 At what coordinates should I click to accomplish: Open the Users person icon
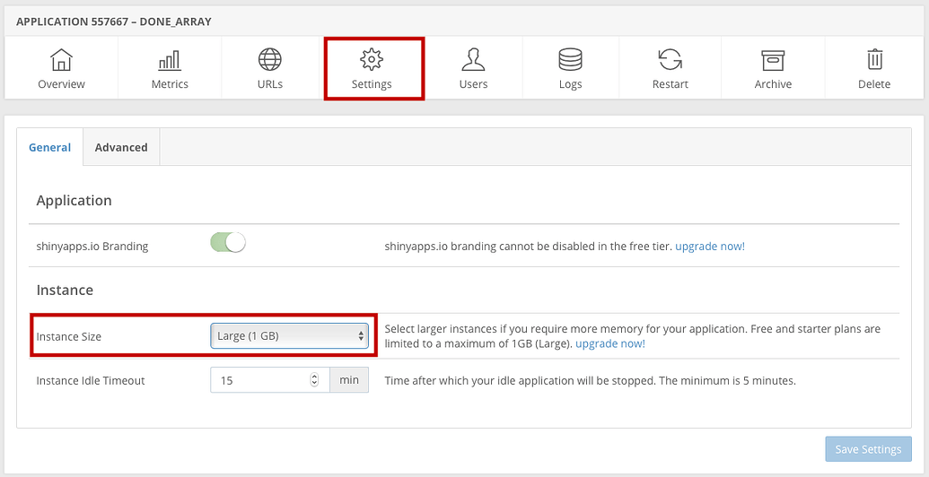(x=473, y=60)
